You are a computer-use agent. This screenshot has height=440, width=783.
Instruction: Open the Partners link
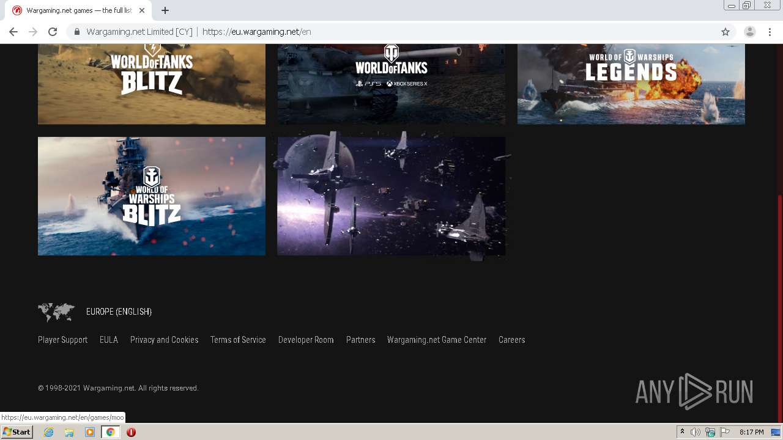pos(360,340)
